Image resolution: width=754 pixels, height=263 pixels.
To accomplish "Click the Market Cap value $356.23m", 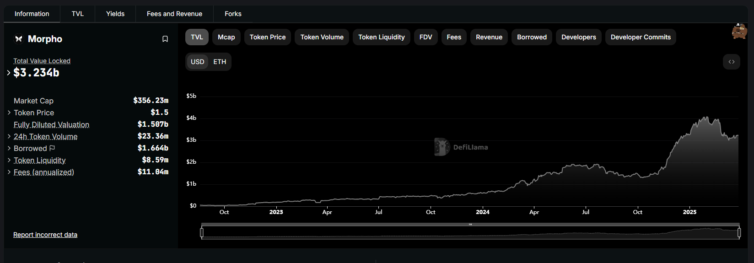I will pyautogui.click(x=151, y=100).
